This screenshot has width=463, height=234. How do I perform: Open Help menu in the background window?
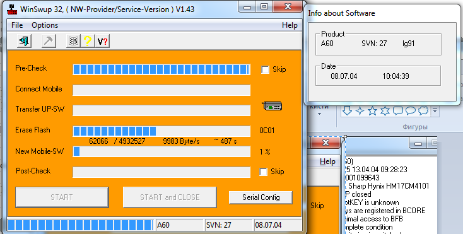327,161
